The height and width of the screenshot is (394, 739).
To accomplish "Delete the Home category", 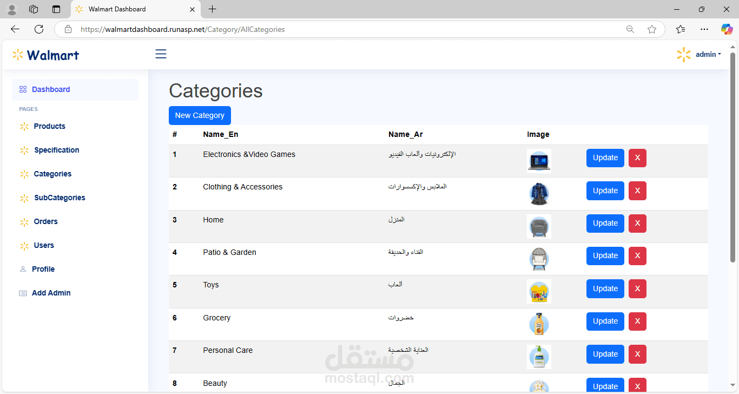I will click(x=637, y=224).
